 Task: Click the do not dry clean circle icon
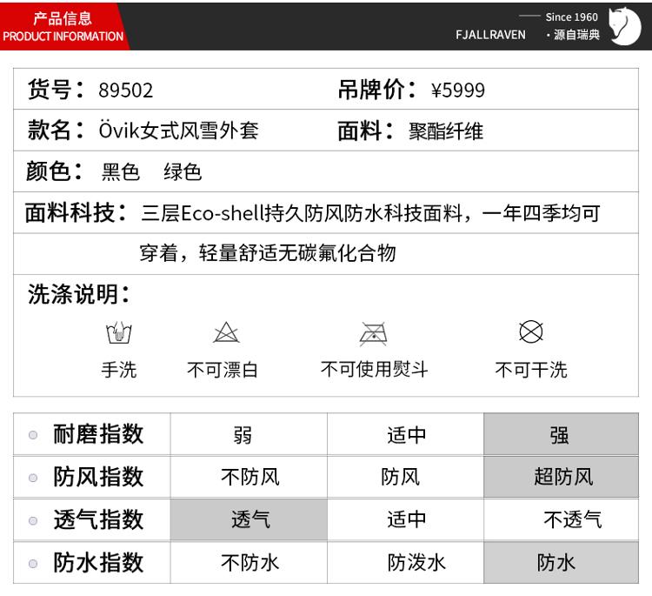(530, 331)
